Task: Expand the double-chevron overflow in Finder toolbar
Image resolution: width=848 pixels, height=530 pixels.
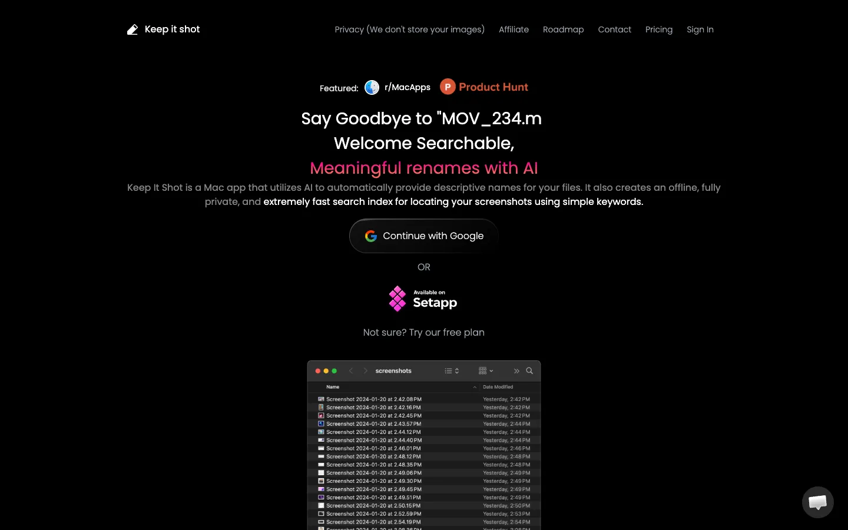Action: [516, 371]
